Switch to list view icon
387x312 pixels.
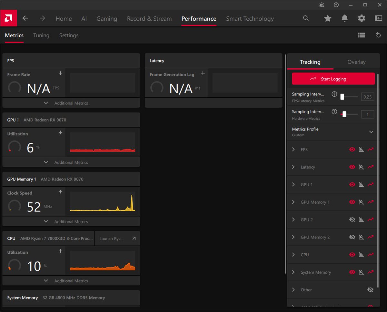(x=362, y=35)
